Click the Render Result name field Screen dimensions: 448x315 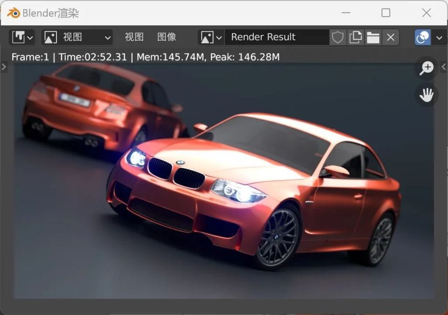[x=277, y=37]
